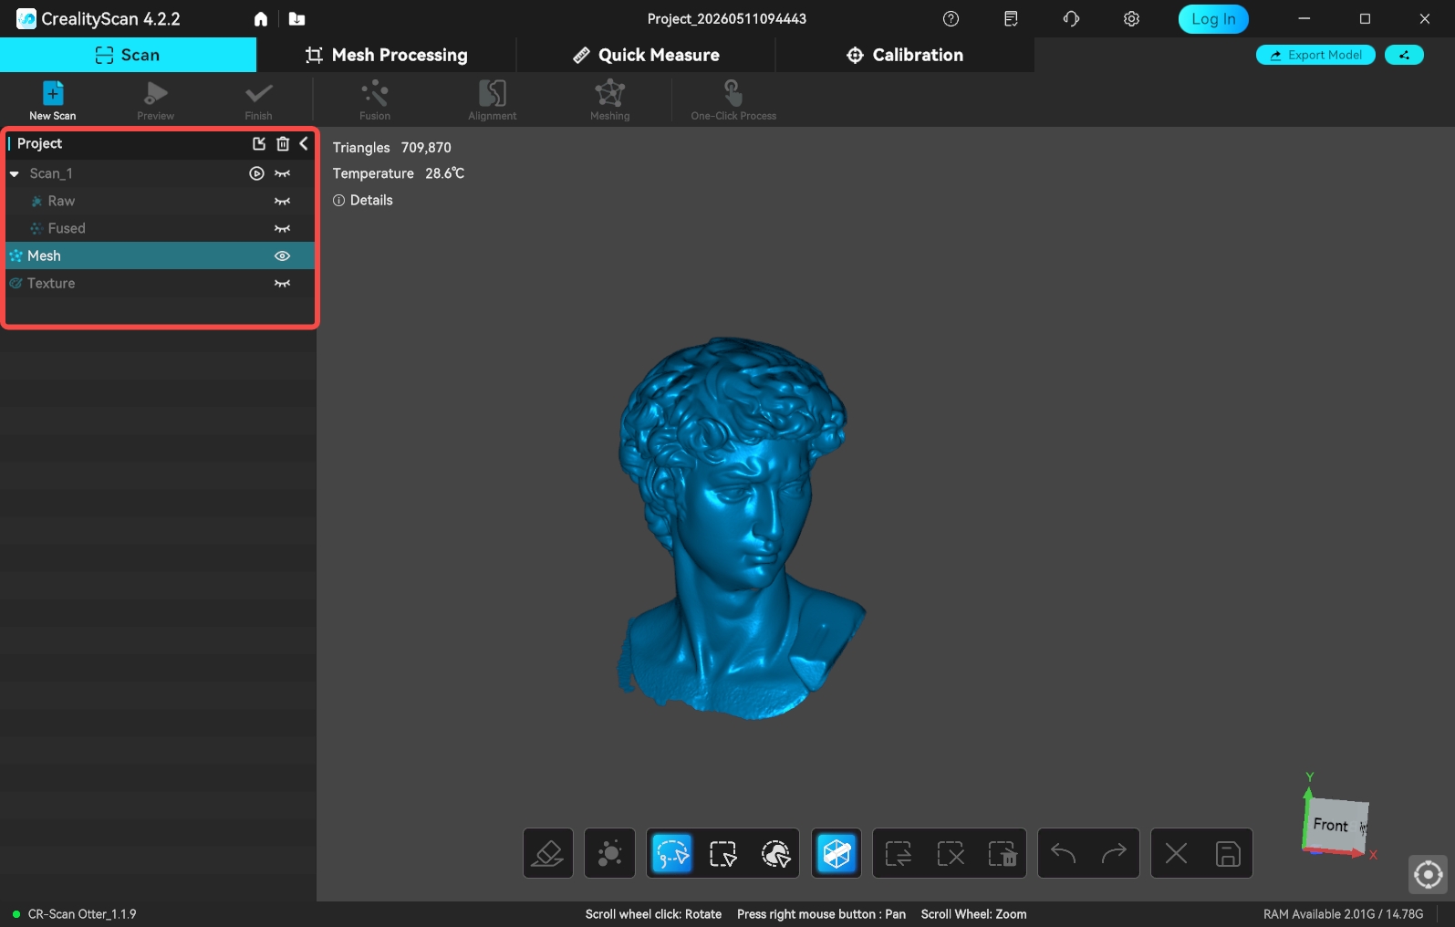1455x927 pixels.
Task: Activate the lasso selection tool
Action: [x=672, y=853]
